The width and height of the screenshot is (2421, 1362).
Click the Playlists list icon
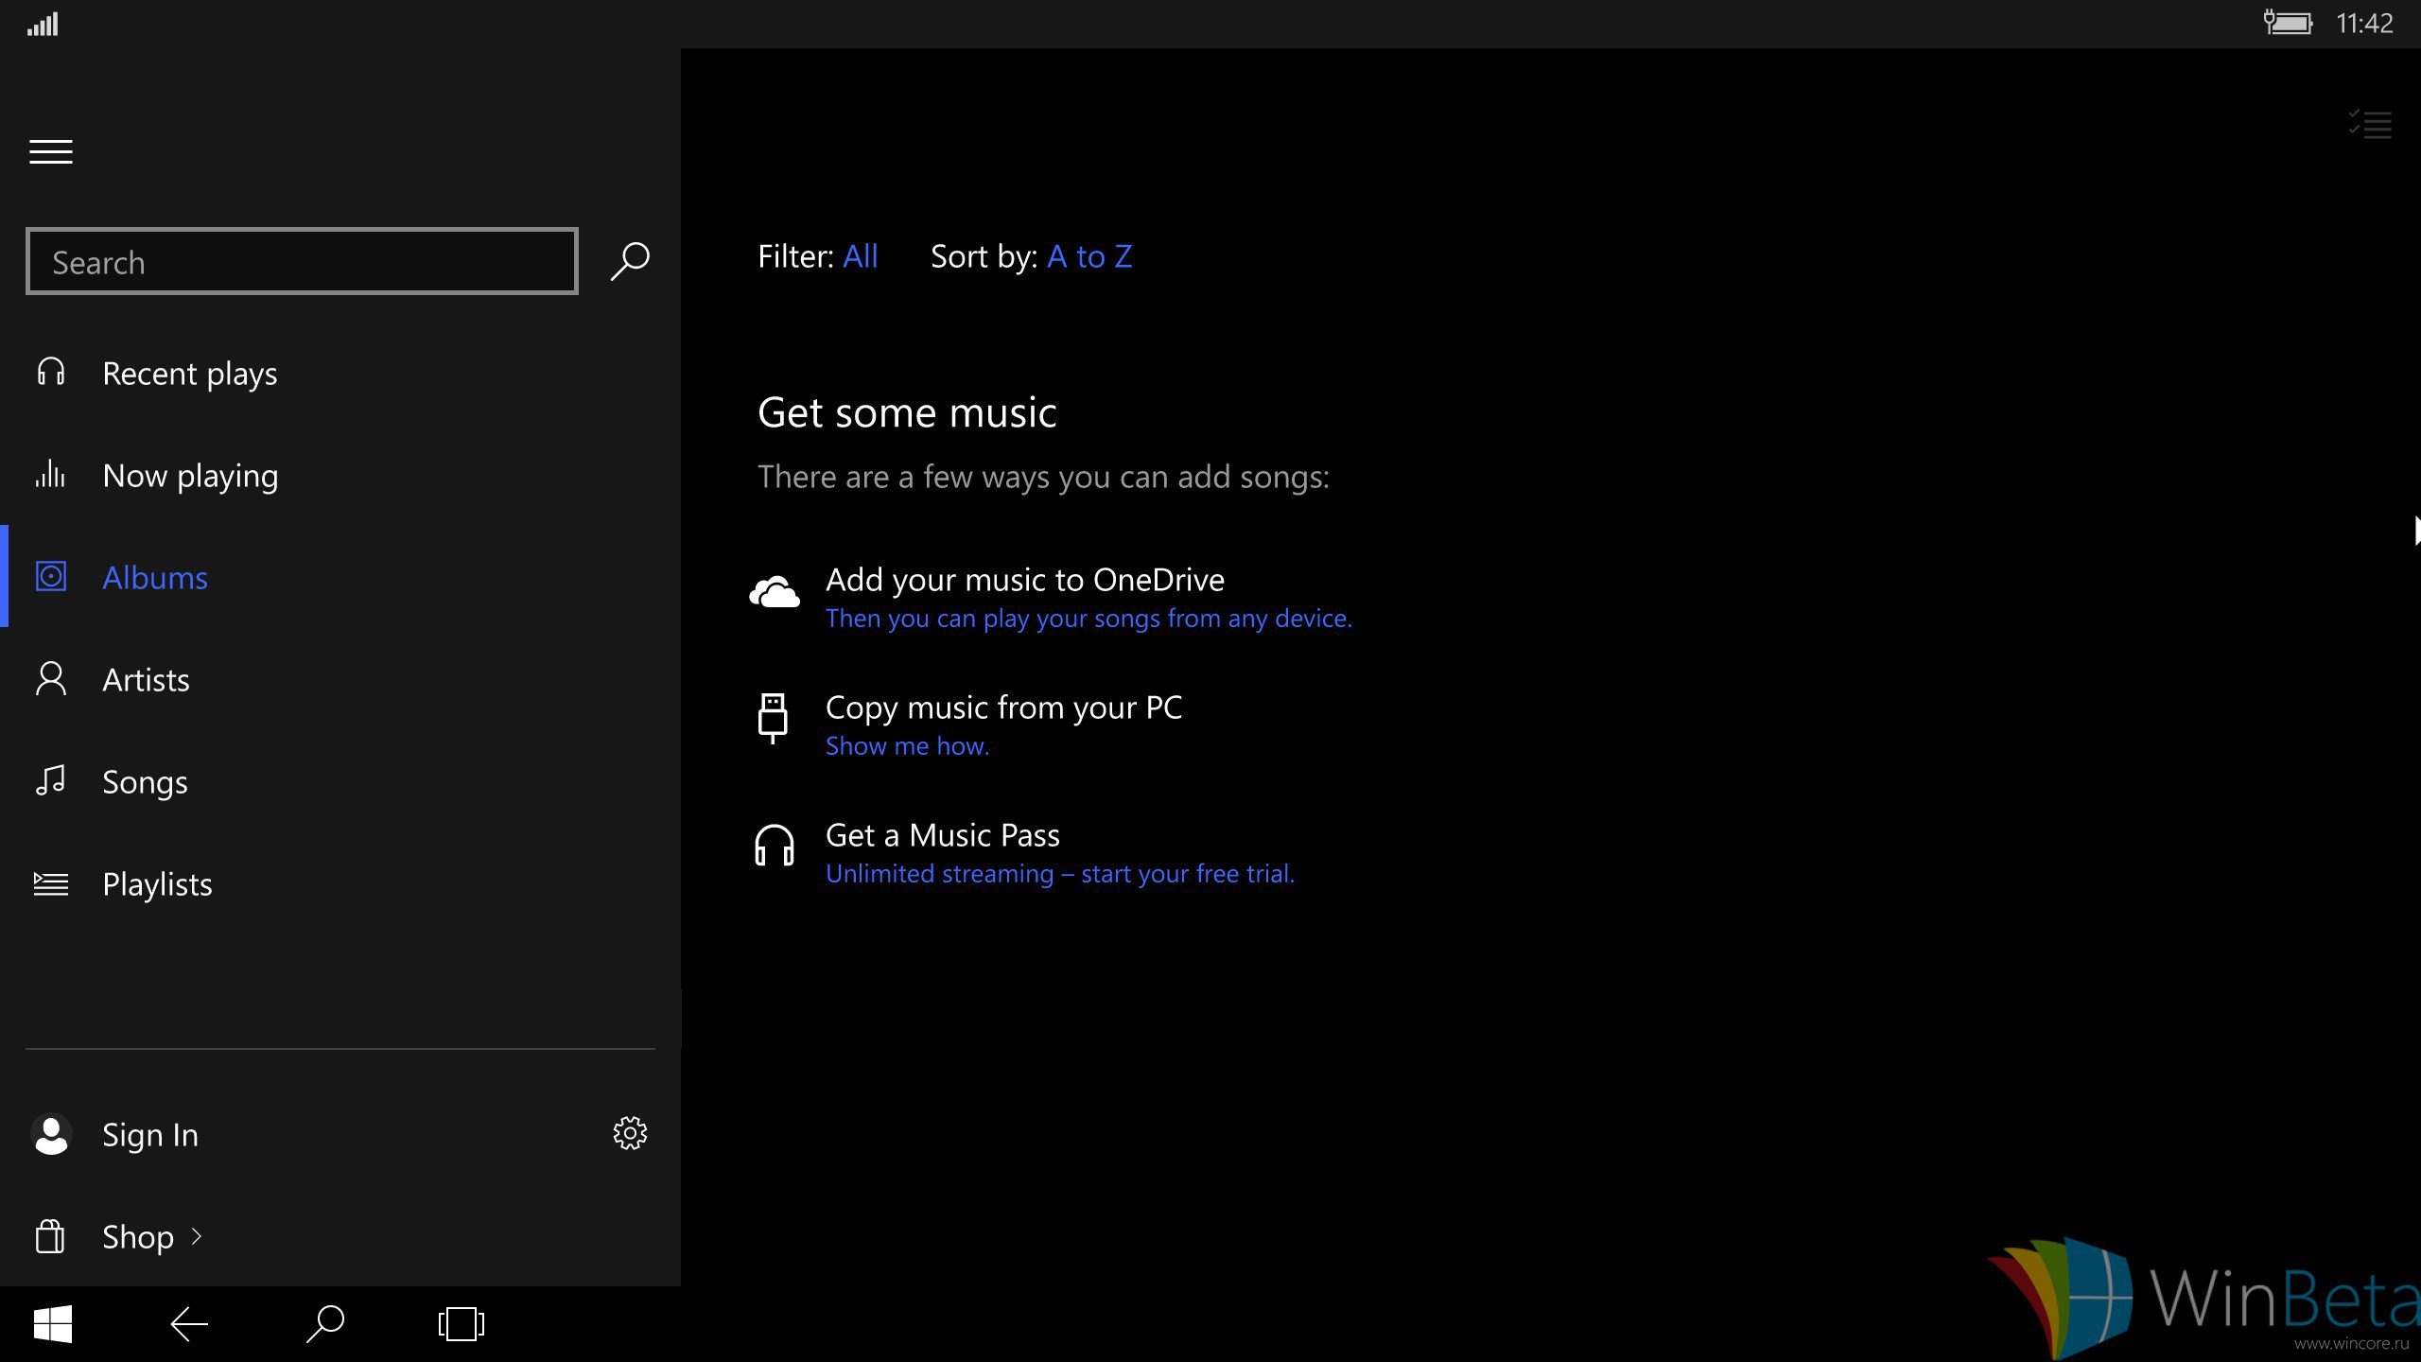tap(51, 883)
